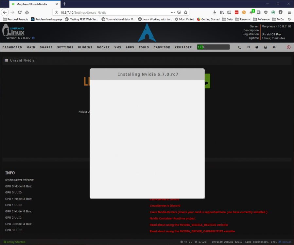Bookmark this page with the star icon

(x=186, y=12)
